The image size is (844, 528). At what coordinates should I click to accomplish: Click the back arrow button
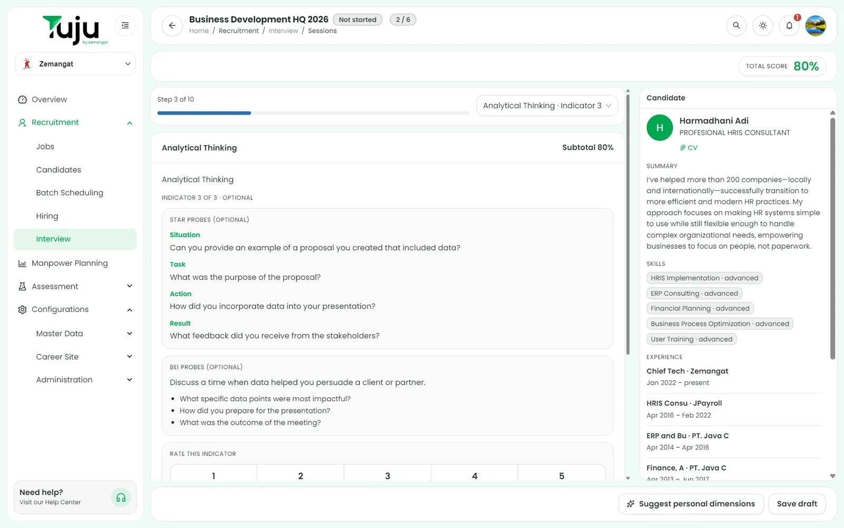172,25
